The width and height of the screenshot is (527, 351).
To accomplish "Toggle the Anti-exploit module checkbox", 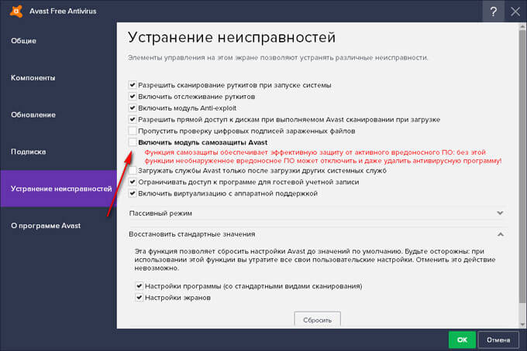I will [133, 108].
